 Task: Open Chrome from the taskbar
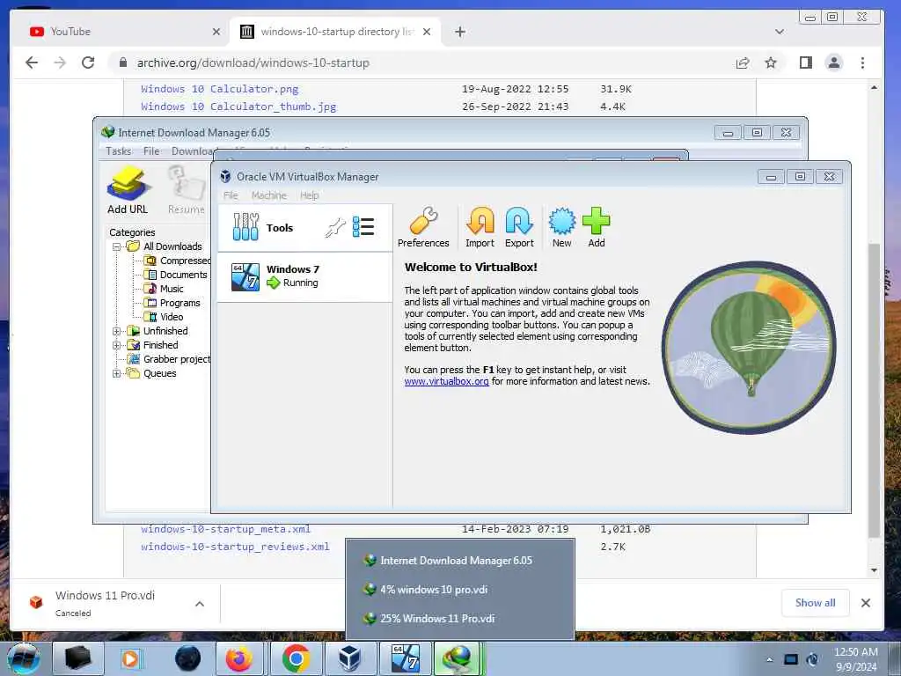pos(296,658)
